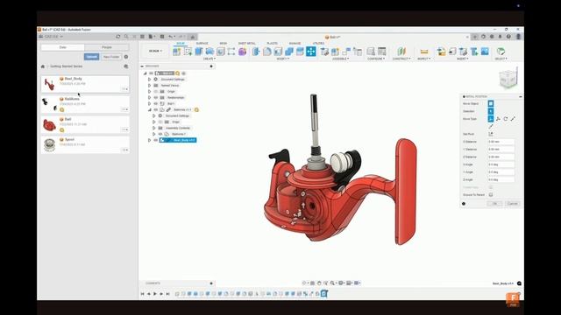
Task: Switch to the UTILITIES tab
Action: 318,43
